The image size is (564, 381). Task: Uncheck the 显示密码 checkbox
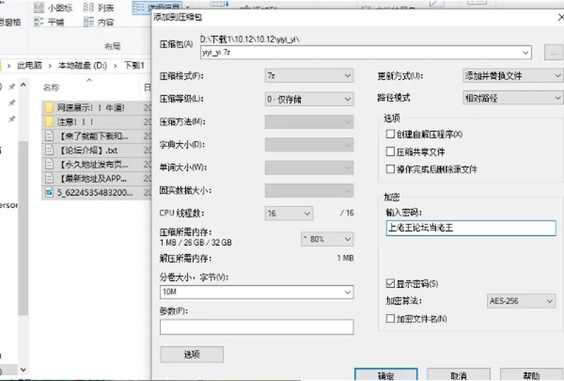tap(390, 283)
